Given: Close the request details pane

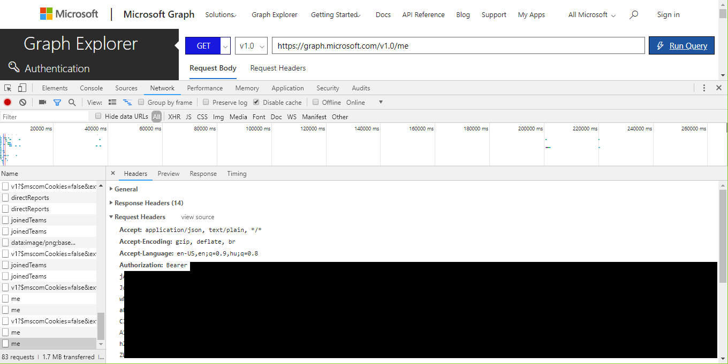Looking at the screenshot, I should [x=113, y=173].
